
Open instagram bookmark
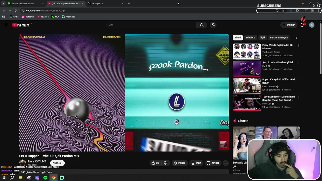click(x=28, y=17)
